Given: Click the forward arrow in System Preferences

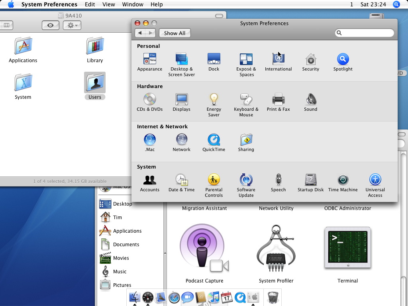Looking at the screenshot, I should click(x=150, y=33).
